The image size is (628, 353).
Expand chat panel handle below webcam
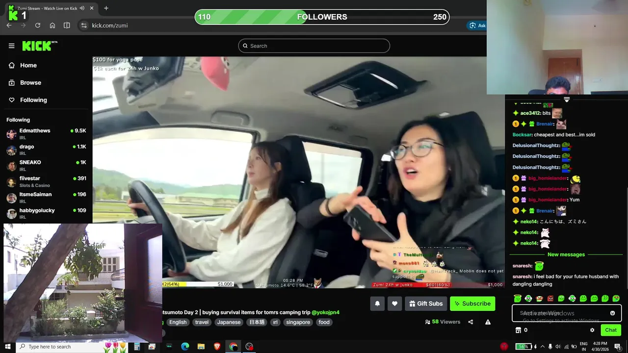pos(567,100)
